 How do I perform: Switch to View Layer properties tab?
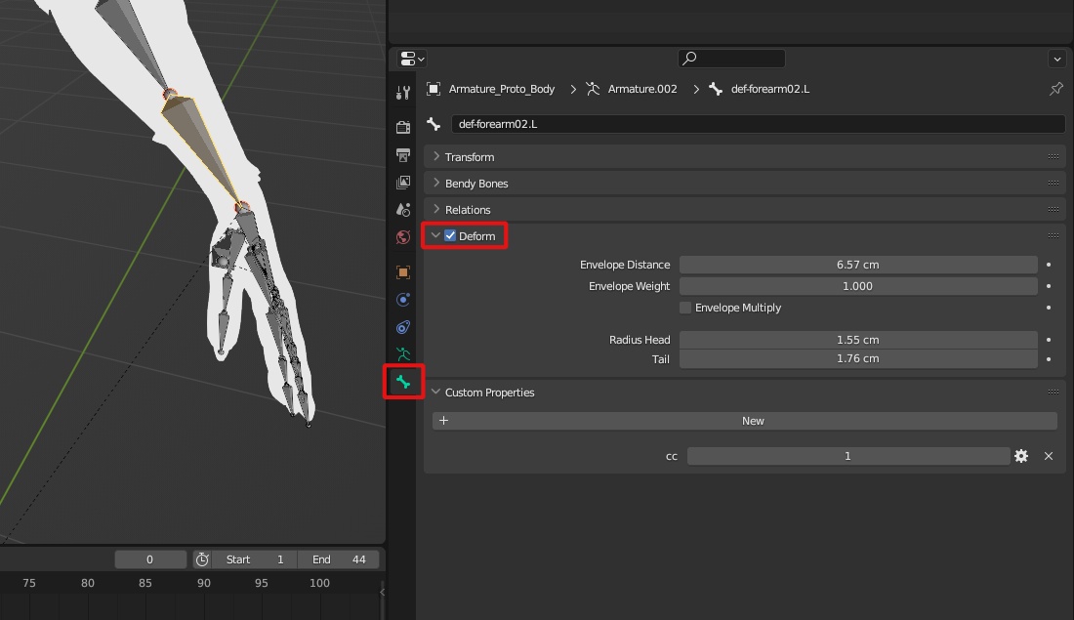pyautogui.click(x=403, y=183)
